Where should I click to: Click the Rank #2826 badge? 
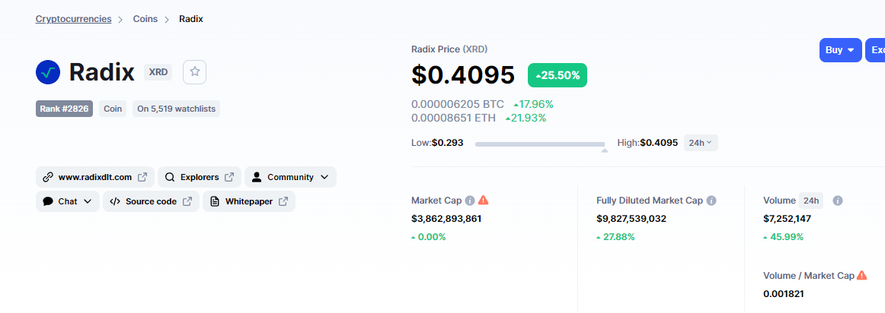pos(64,109)
